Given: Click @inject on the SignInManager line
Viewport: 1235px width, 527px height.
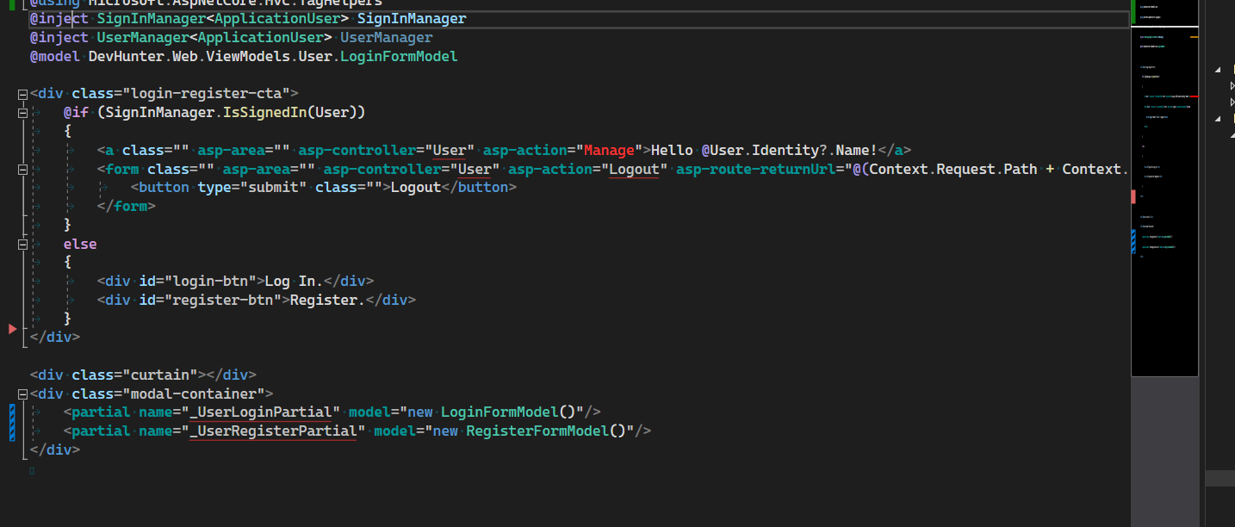Looking at the screenshot, I should tap(59, 19).
